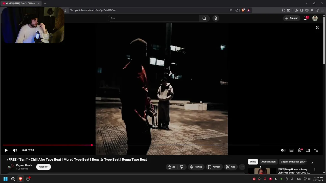Open the Windows Start menu
This screenshot has width=326, height=183.
(x=5, y=179)
